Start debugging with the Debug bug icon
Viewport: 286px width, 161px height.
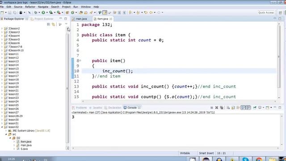point(36,13)
